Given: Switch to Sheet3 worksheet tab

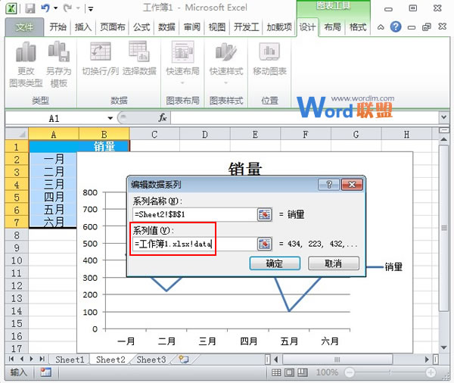Looking at the screenshot, I should point(151,360).
